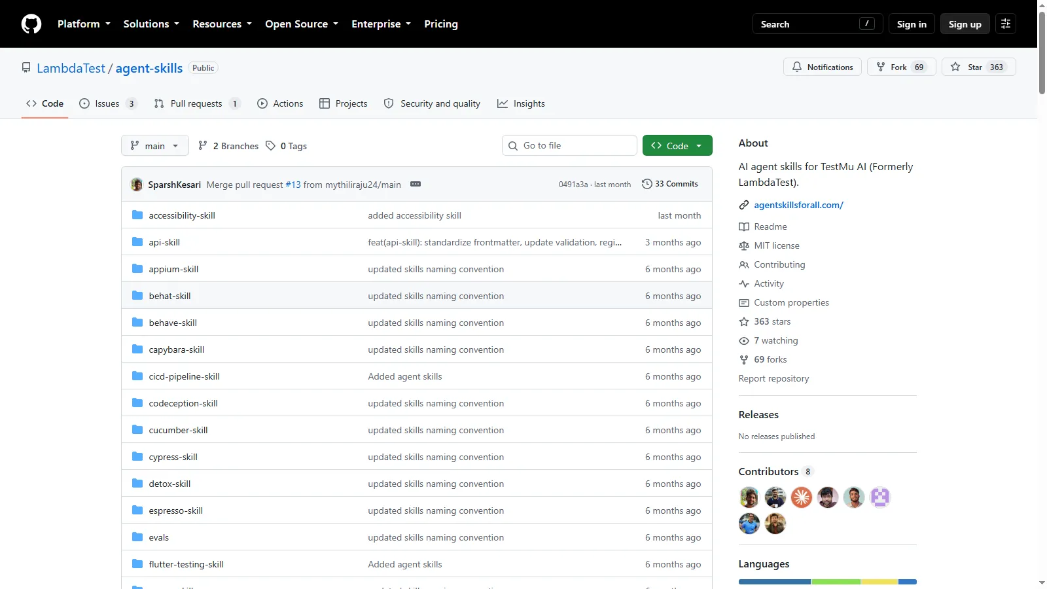Select the Code tab

point(45,103)
